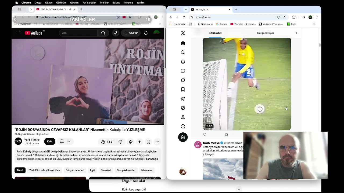This screenshot has width=344, height=193.
Task: Select the "Dünya Haberleri" chip on YouTube
Action: (x=75, y=170)
